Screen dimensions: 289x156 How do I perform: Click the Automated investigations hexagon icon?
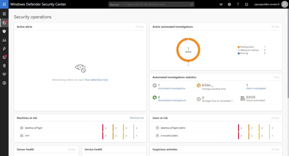(x=155, y=85)
